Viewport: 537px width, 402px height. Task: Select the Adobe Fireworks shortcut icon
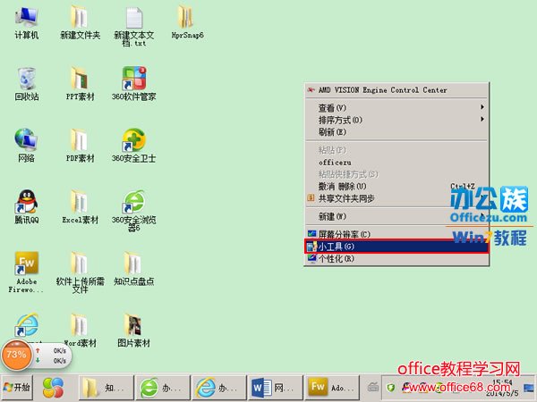tap(26, 272)
